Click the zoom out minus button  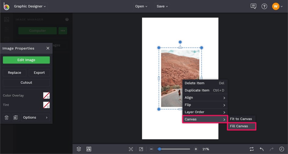151,149
